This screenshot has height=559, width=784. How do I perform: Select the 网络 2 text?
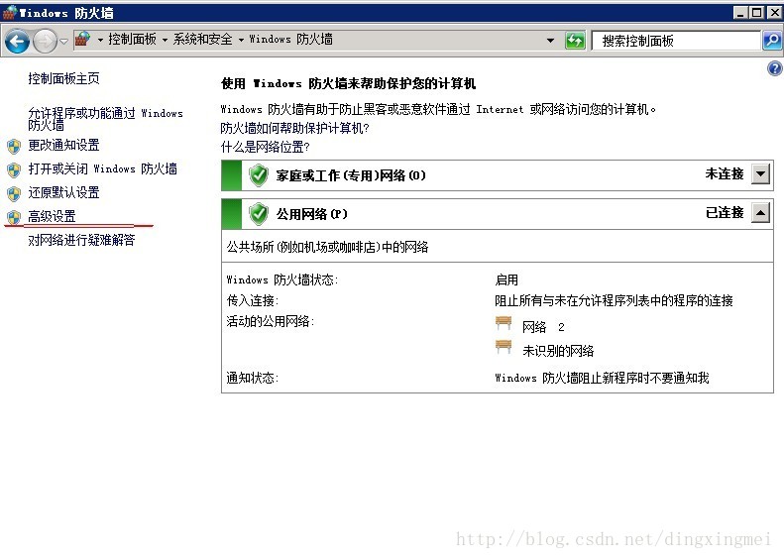543,327
